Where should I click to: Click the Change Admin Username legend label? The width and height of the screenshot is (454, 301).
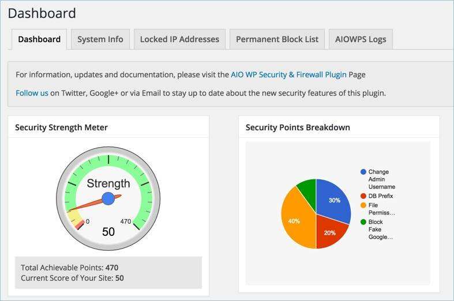click(x=381, y=179)
